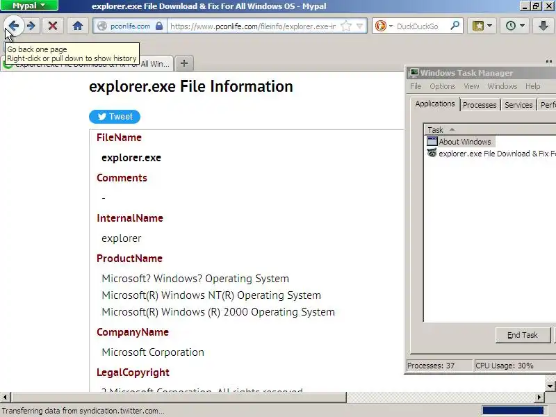
Task: Open a new tab with the plus button
Action: (184, 63)
